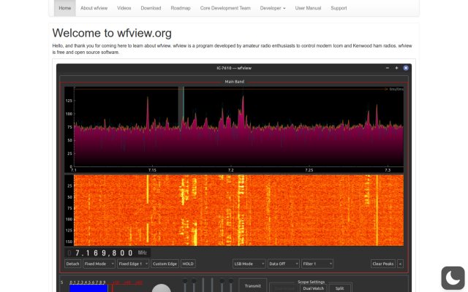Open the Filter 1 dropdown
The width and height of the screenshot is (468, 292).
point(317,264)
